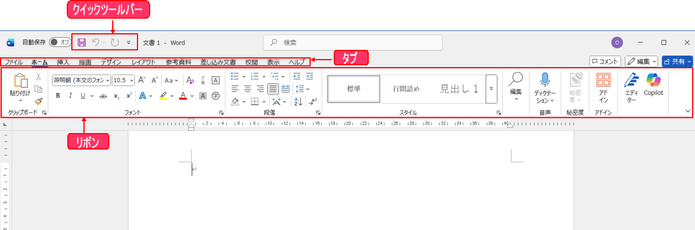Apply numbered list
The width and height of the screenshot is (695, 230).
pyautogui.click(x=255, y=76)
